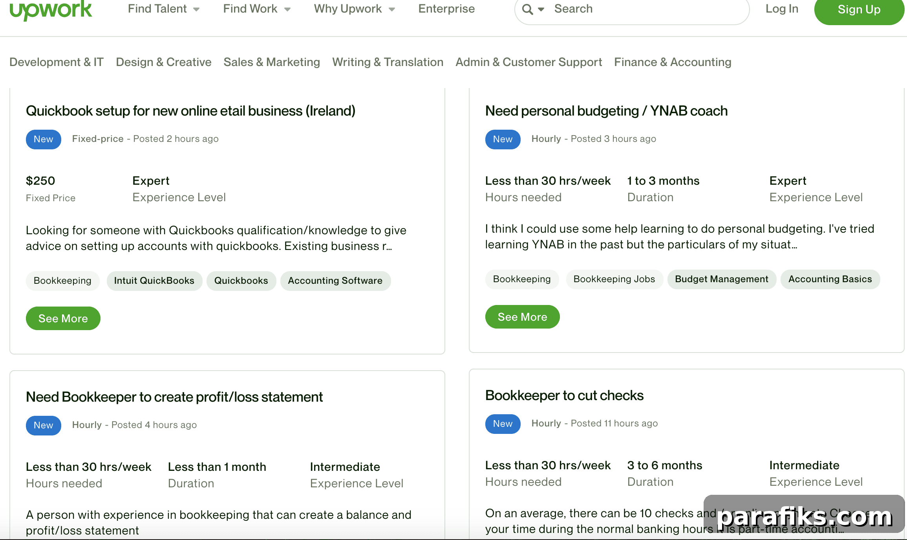Select the Writing & Translation category
Viewport: 907px width, 540px height.
point(388,62)
